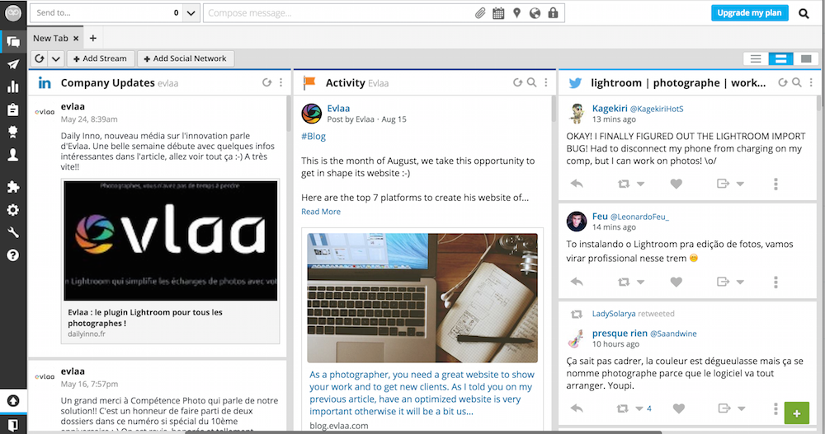Viewport: 825px width, 434px height.
Task: Reply to presque rien's tweet
Action: point(577,408)
